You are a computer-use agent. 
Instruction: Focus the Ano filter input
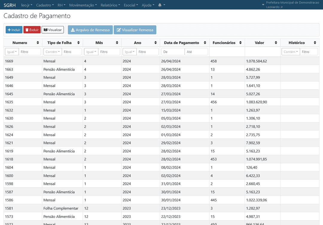point(147,52)
